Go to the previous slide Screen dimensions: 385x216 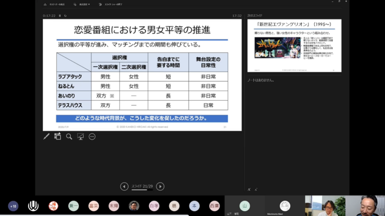coord(124,187)
